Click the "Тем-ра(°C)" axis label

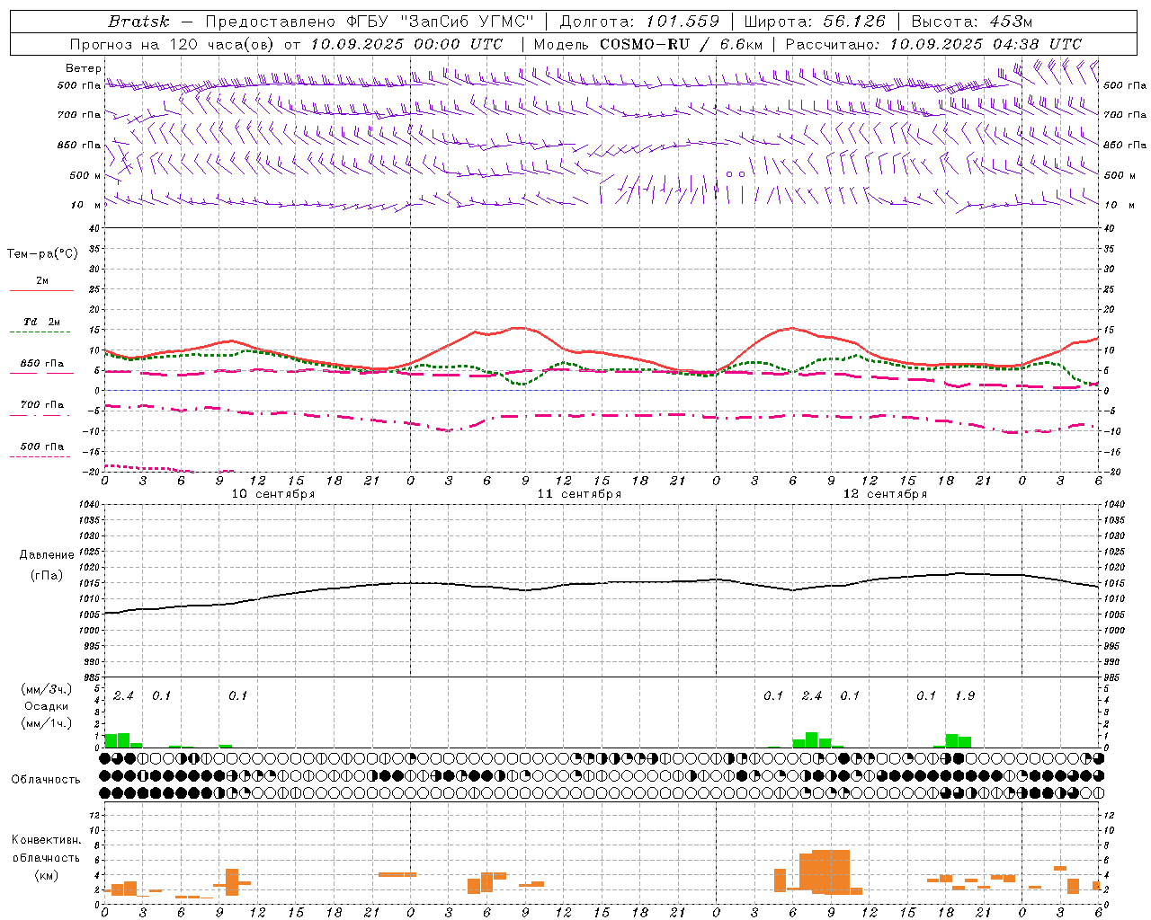(x=42, y=254)
